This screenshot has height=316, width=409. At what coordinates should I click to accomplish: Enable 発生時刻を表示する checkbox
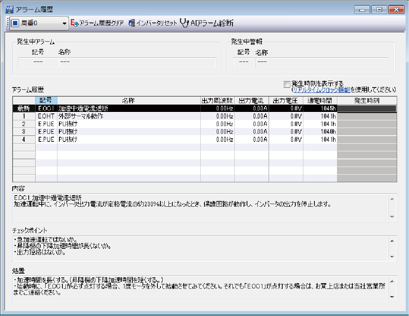click(287, 84)
